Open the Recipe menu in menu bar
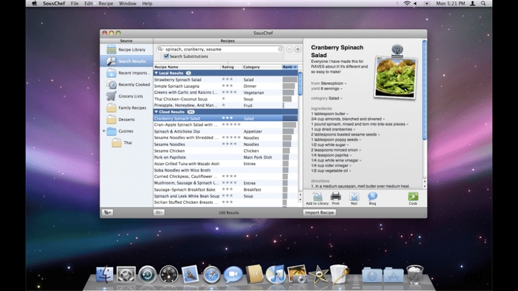Viewport: 518px width, 291px height. [106, 4]
